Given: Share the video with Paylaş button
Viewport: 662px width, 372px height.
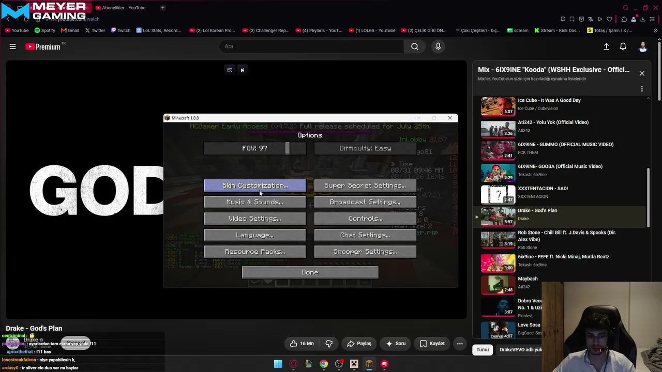Looking at the screenshot, I should click(359, 344).
